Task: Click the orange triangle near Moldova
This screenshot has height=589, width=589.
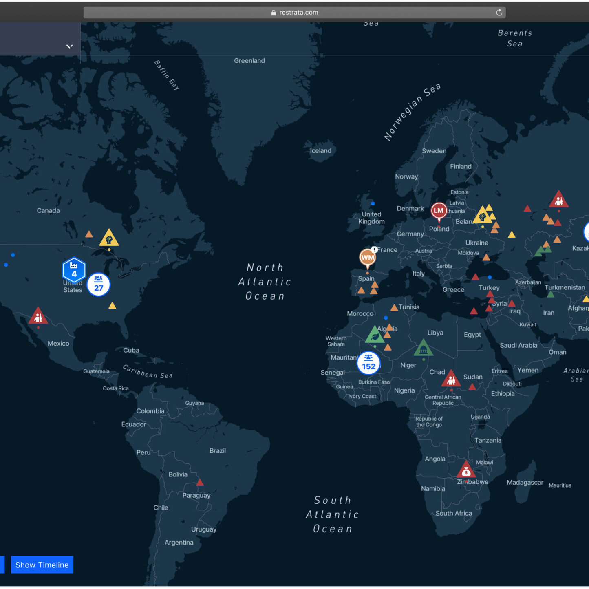Action: point(486,257)
